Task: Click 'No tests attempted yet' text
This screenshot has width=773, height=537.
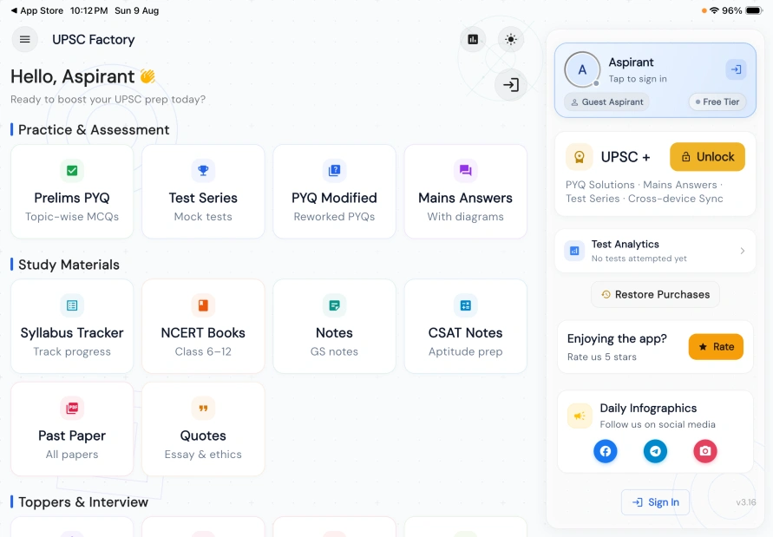Action: click(639, 259)
